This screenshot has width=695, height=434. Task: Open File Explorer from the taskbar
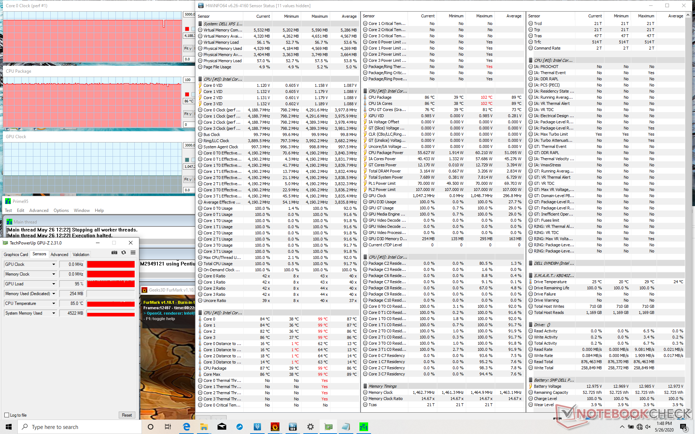click(x=204, y=427)
